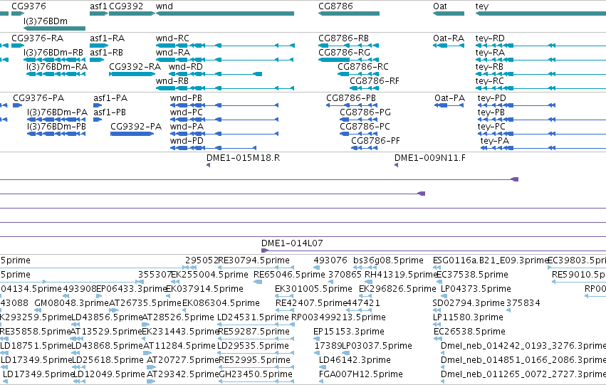Click transcript CG8786-RF

pos(375,81)
